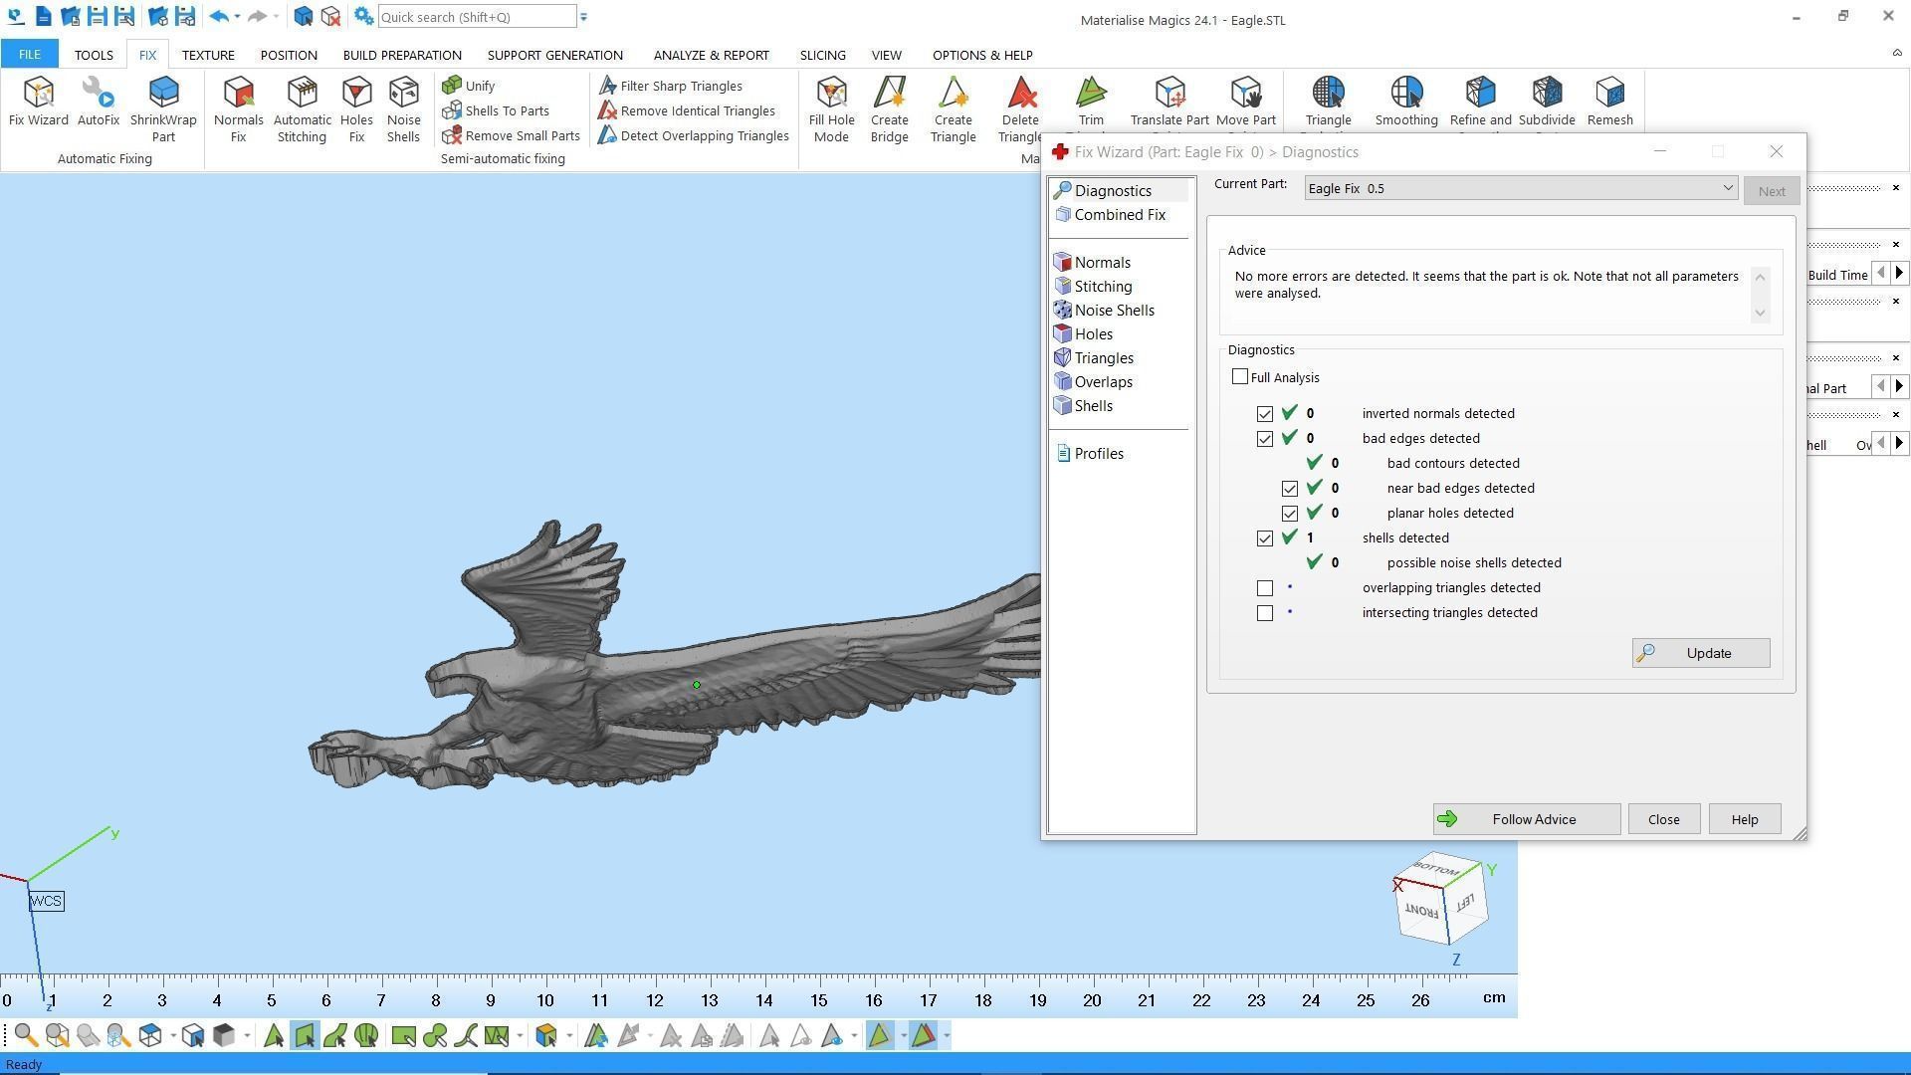This screenshot has height=1075, width=1911.
Task: Uncheck the inverted normals detected checkbox
Action: [x=1265, y=414]
